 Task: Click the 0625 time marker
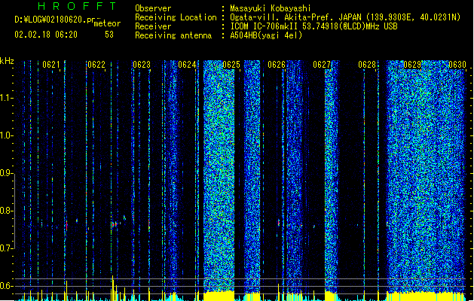pos(231,65)
